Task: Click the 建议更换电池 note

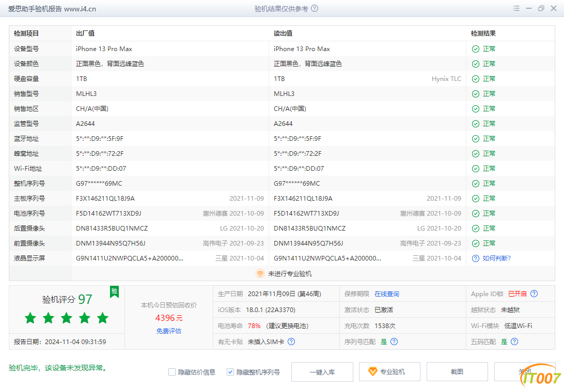Action: pyautogui.click(x=287, y=326)
